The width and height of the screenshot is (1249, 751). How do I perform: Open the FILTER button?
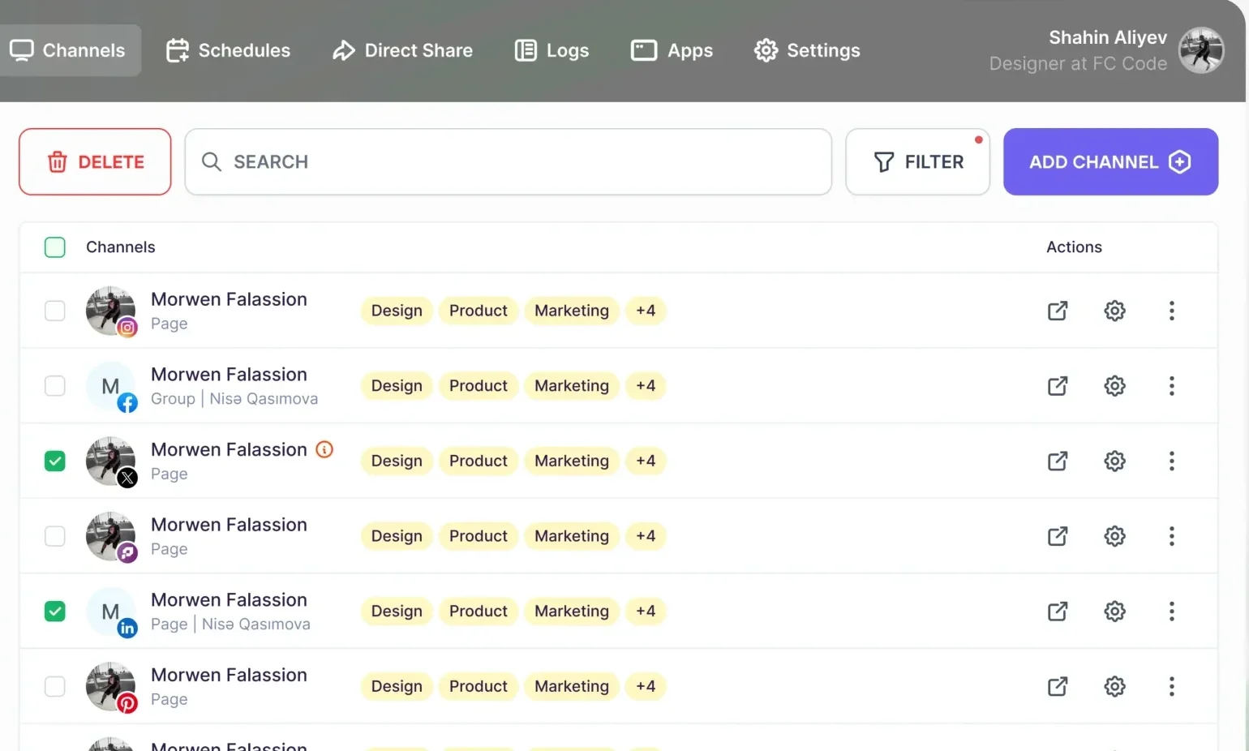coord(917,161)
